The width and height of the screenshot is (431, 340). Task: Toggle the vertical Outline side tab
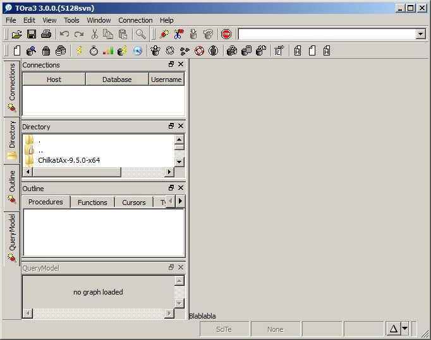point(12,188)
